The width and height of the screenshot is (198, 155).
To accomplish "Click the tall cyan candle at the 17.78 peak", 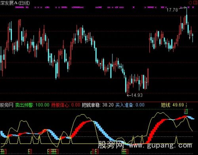I will (187, 16).
